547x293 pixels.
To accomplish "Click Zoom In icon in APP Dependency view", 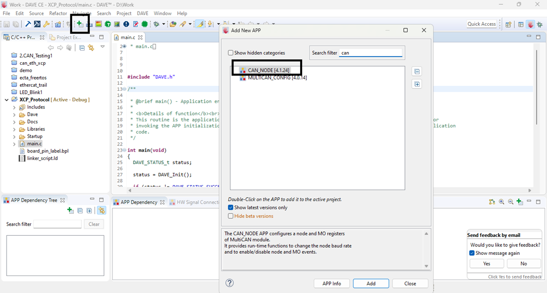I will 501,202.
